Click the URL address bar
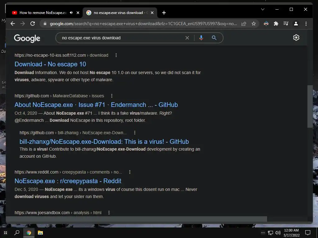Viewport: 318px width, 238px height. pyautogui.click(x=143, y=24)
